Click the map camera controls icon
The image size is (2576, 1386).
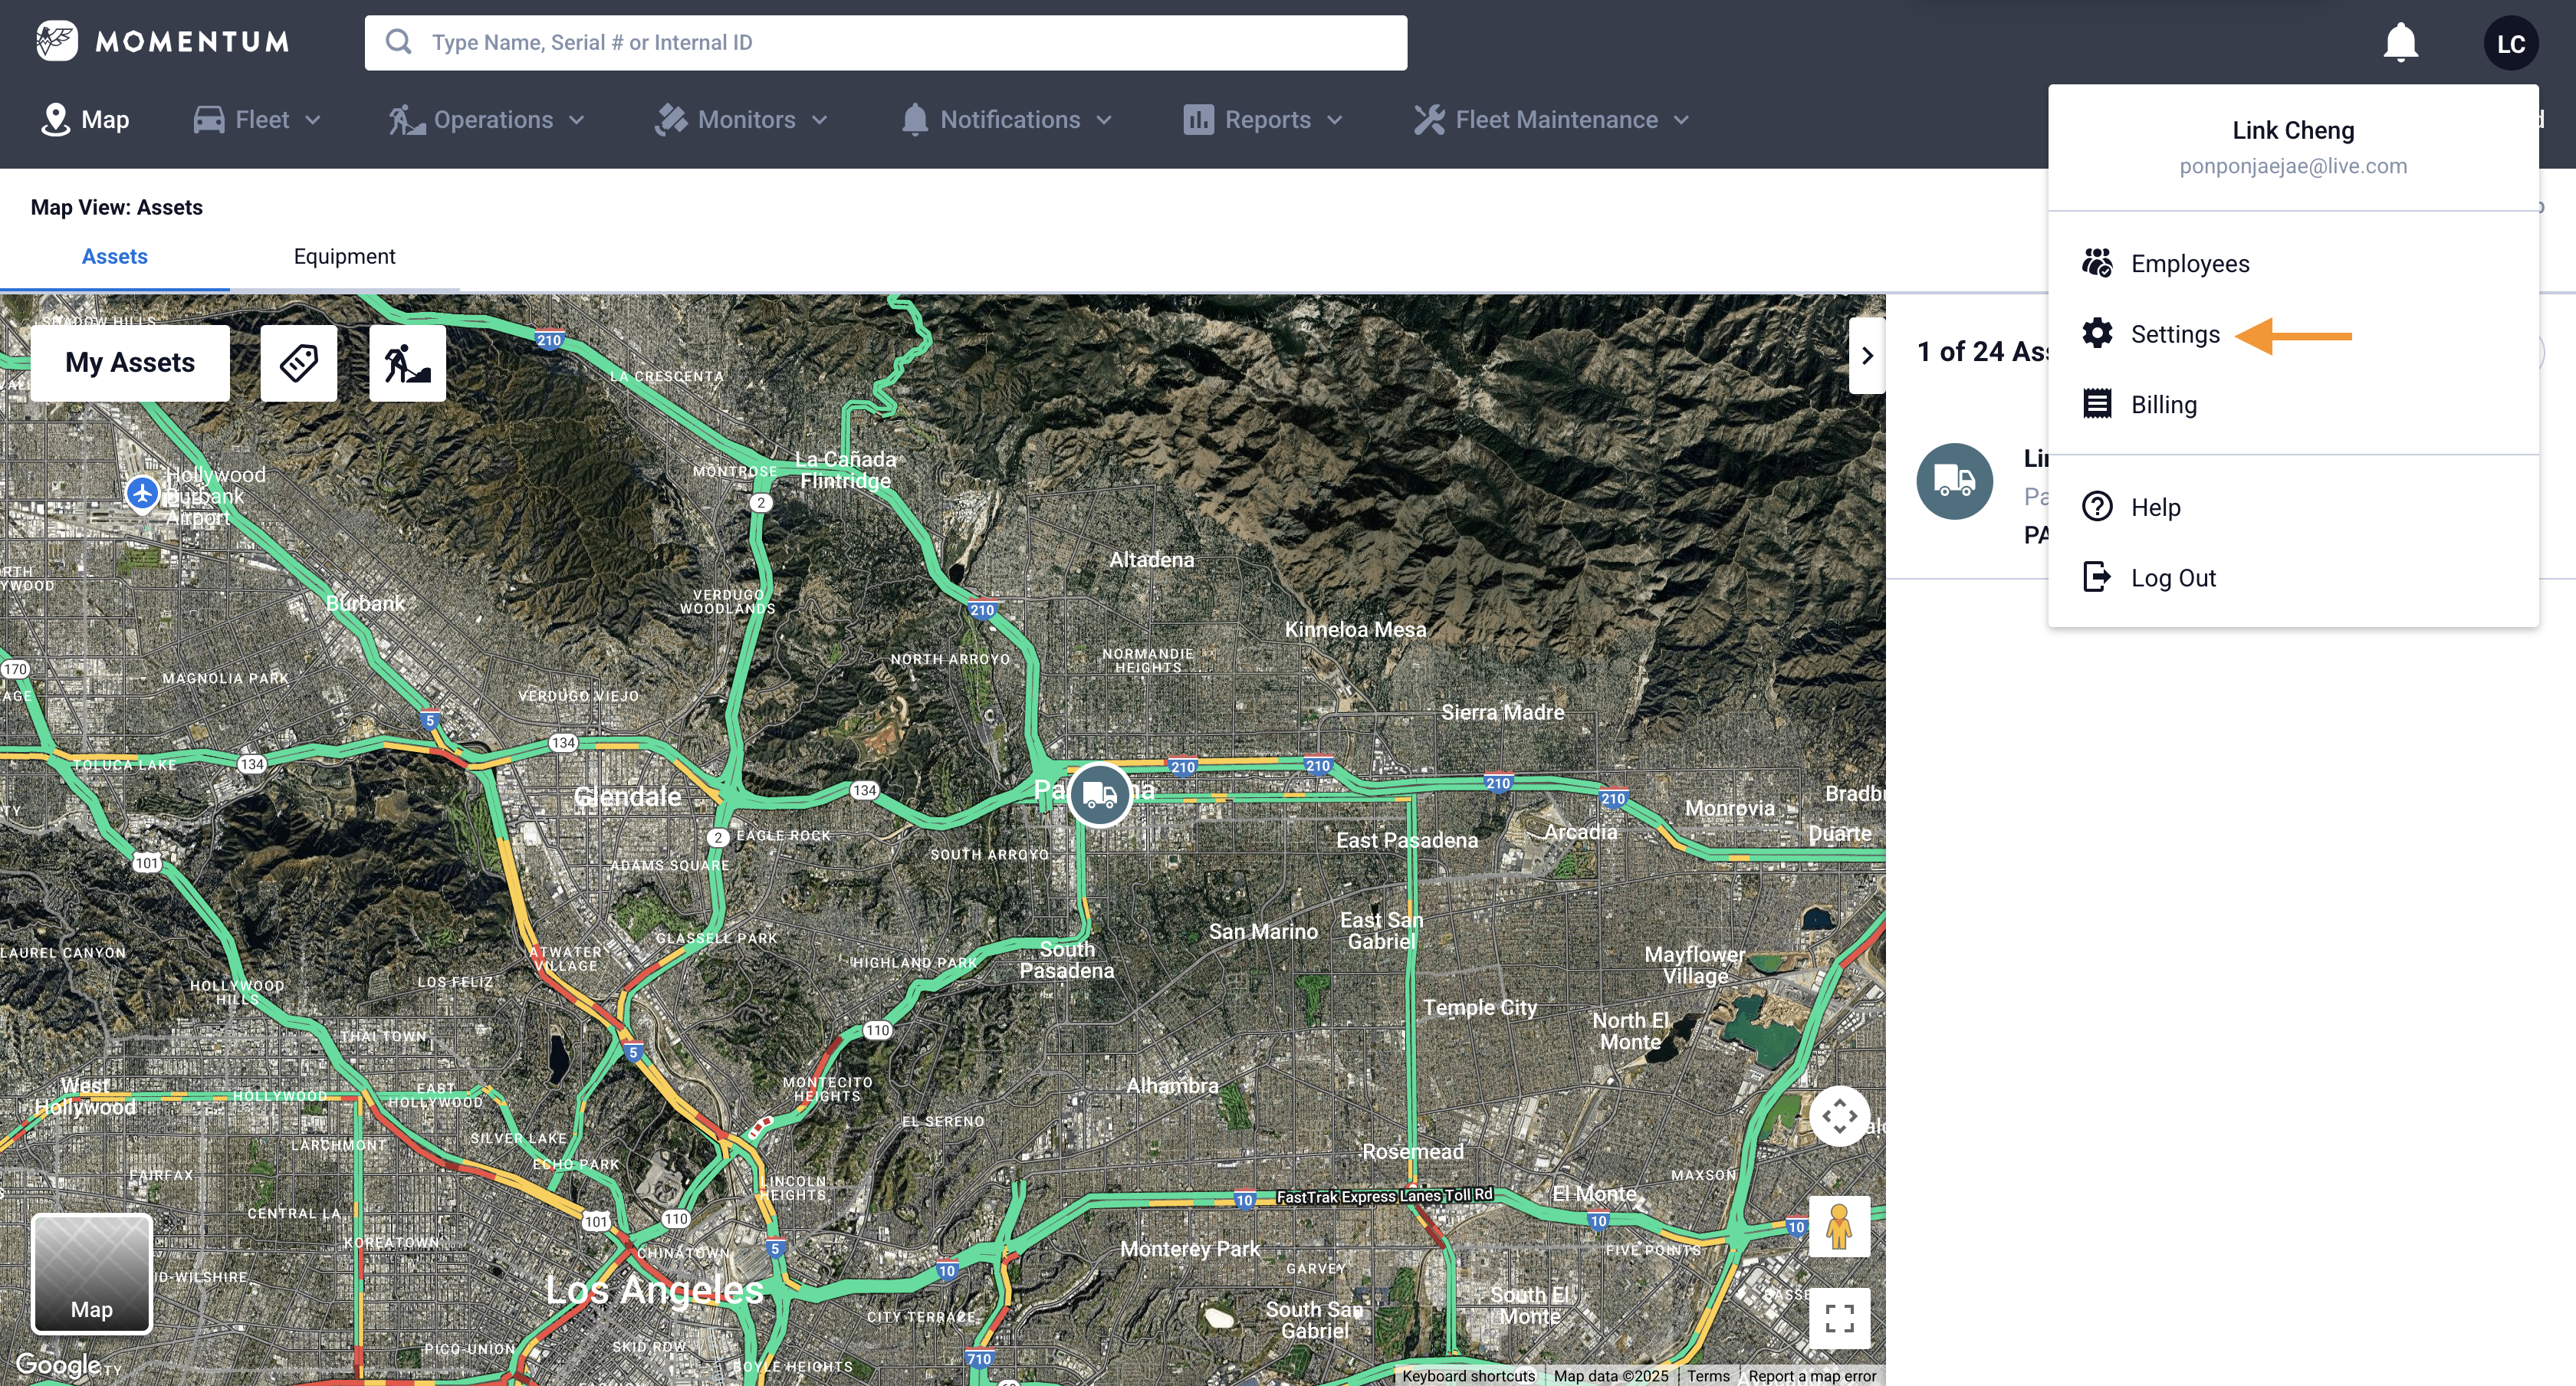1838,1115
